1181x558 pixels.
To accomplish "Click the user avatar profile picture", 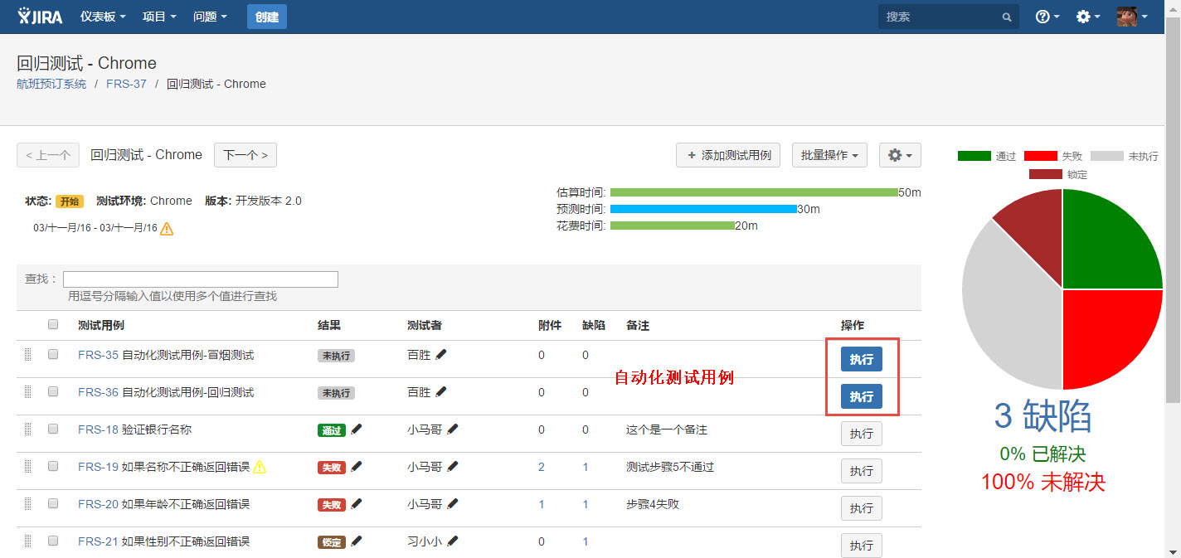I will pos(1127,17).
